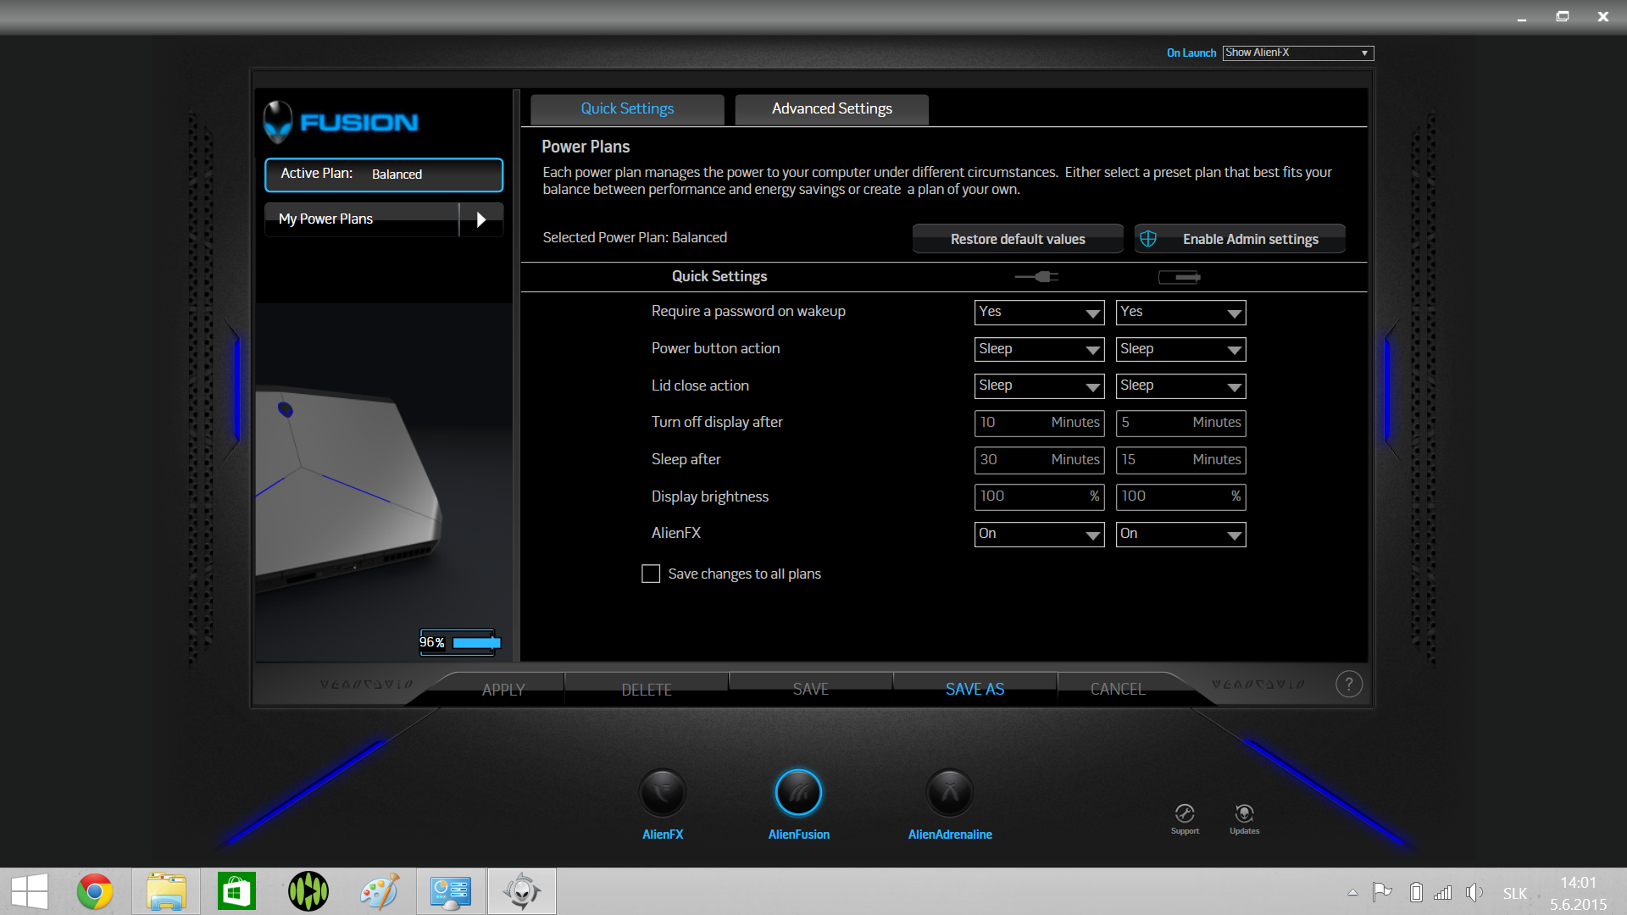The width and height of the screenshot is (1627, 915).
Task: Open the Action Center flag icon
Action: pyautogui.click(x=1382, y=891)
